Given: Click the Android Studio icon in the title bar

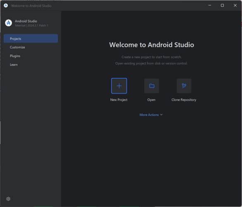Looking at the screenshot, I should tap(6, 5).
